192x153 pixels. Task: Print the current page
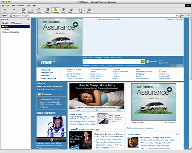point(89,10)
